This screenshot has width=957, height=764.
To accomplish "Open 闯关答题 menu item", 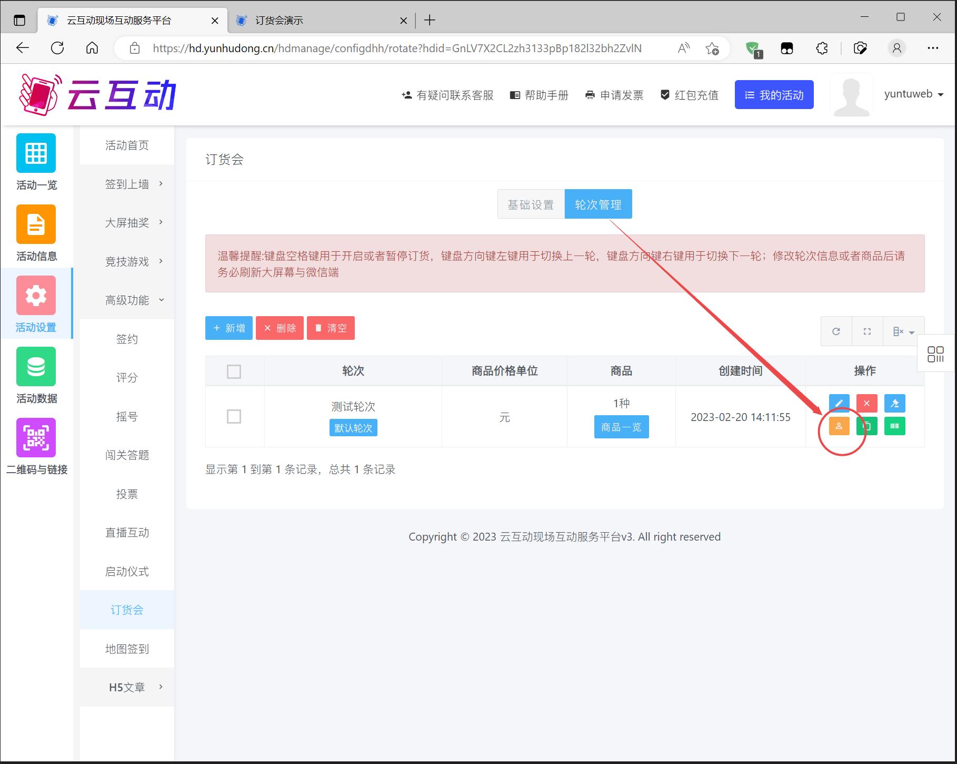I will (127, 455).
